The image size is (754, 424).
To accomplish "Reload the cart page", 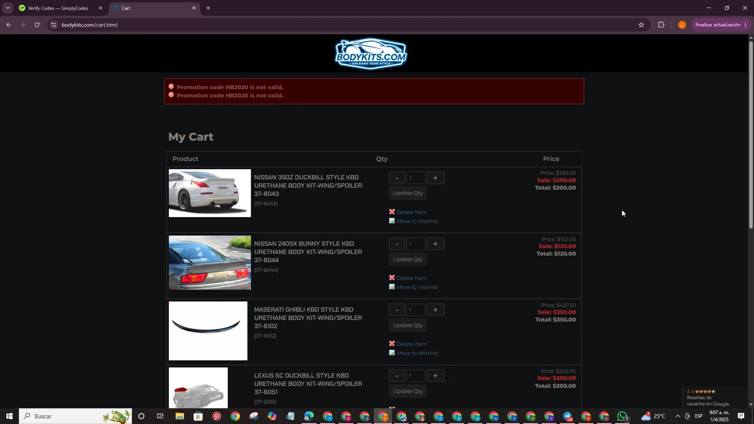I will [x=37, y=25].
